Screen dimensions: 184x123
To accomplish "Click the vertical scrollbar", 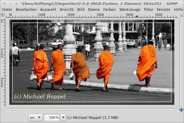I will 181,62.
